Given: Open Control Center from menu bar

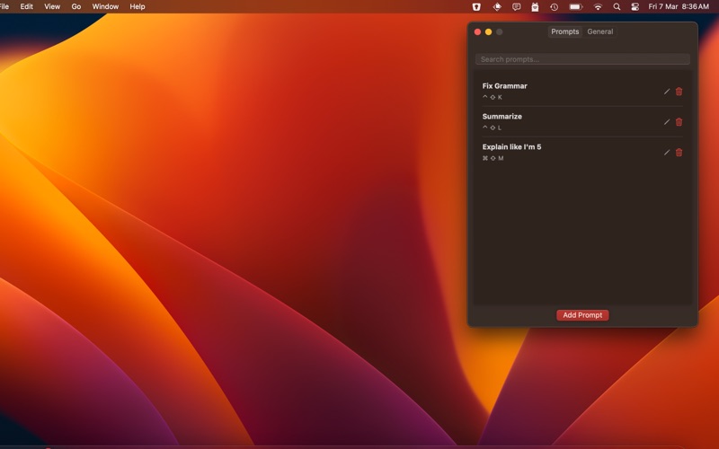Looking at the screenshot, I should click(x=635, y=6).
